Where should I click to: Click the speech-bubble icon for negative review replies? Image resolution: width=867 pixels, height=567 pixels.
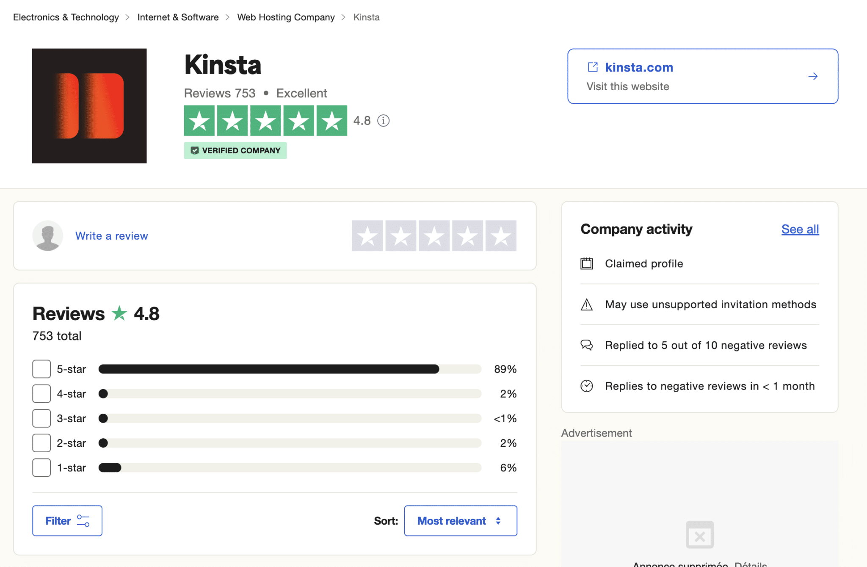click(x=587, y=345)
